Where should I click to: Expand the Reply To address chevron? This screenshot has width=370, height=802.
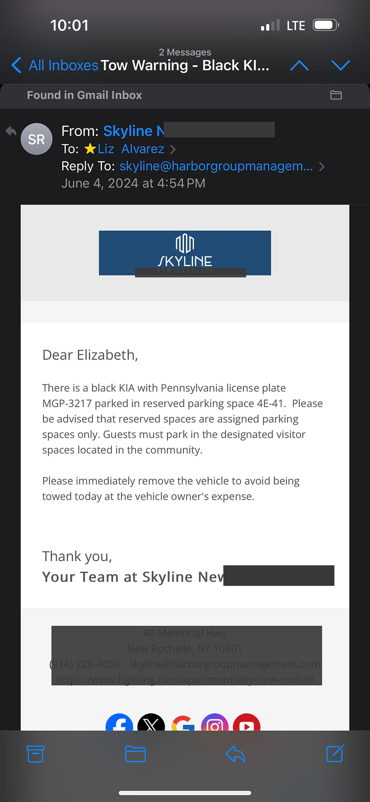(322, 167)
